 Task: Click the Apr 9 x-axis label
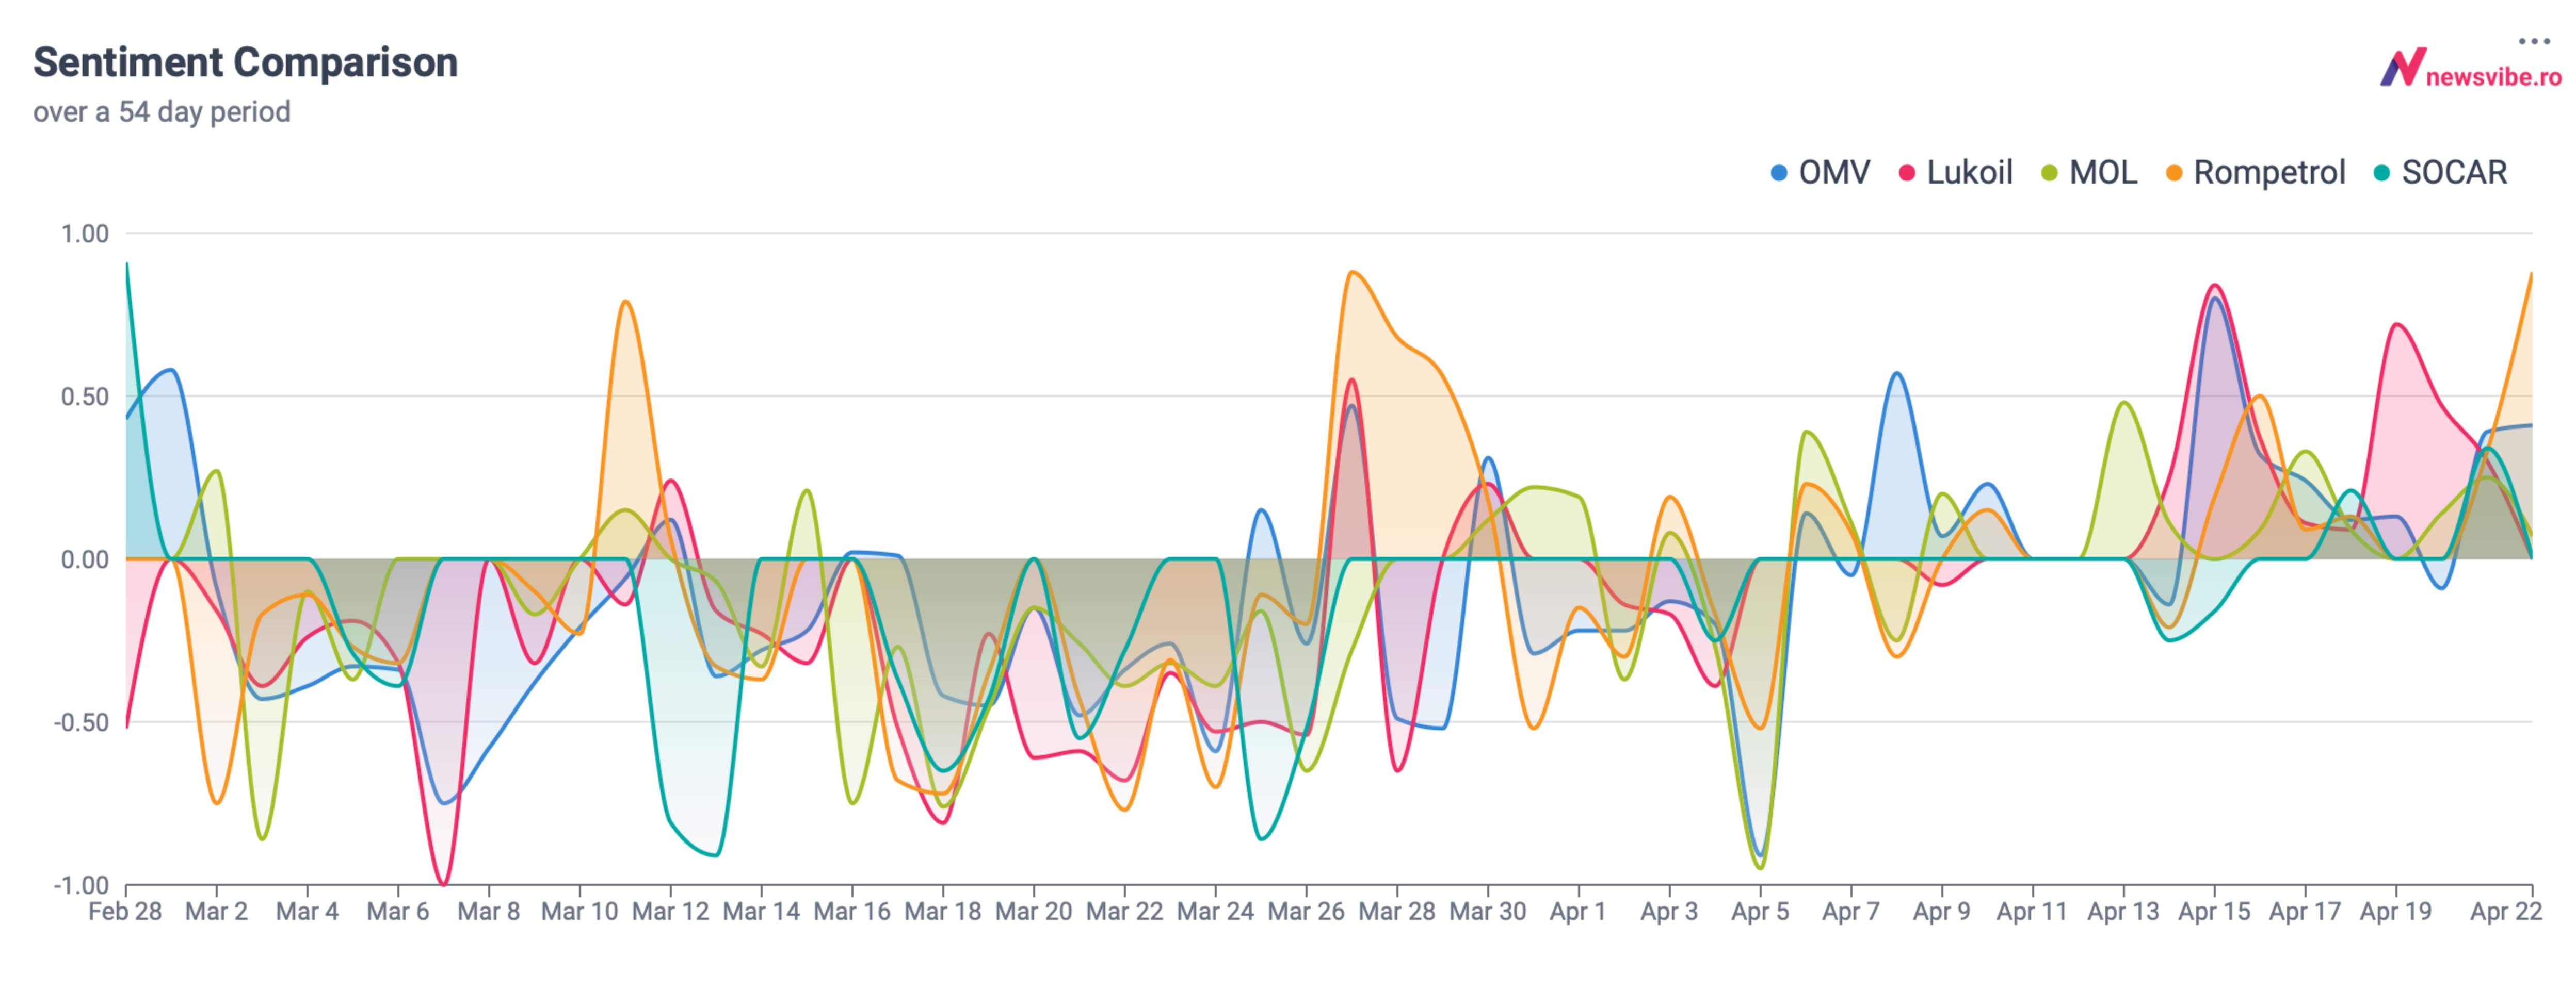coord(1942,912)
